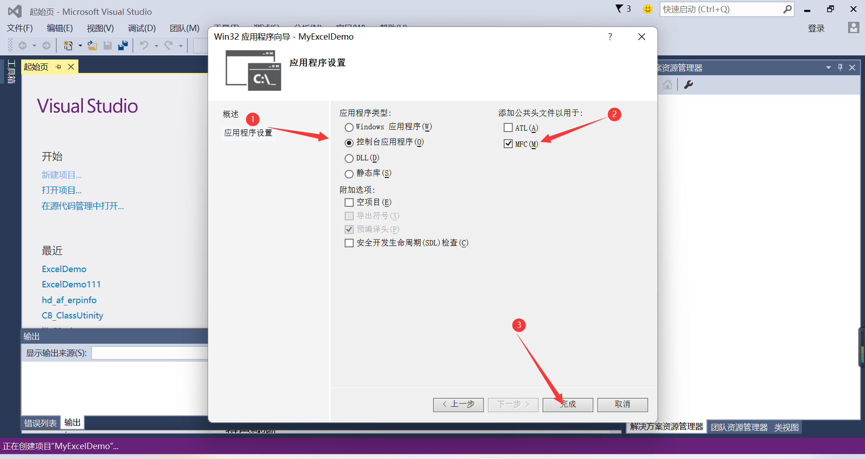Open the Solution Explorer window options dropdown
Viewport: 865px width, 459px height.
[828, 68]
